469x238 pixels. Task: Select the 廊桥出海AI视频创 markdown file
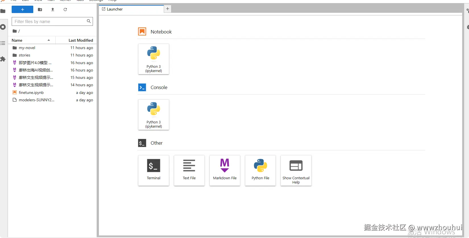52,70
